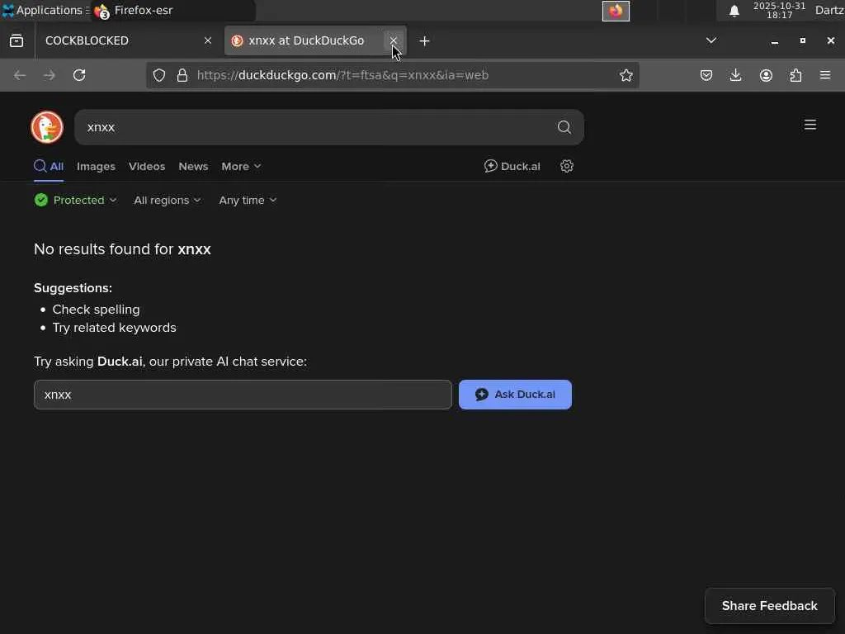Open search settings gear icon
The height and width of the screenshot is (634, 845).
(566, 166)
